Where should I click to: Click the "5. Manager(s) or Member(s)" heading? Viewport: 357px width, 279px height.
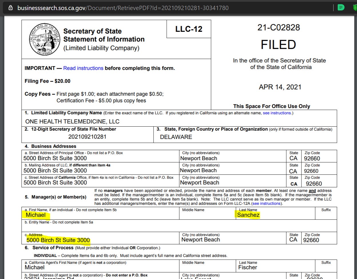pyautogui.click(x=55, y=197)
